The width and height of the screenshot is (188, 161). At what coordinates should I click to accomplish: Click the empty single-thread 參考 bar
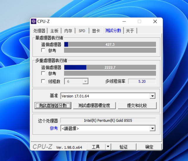click(x=110, y=50)
